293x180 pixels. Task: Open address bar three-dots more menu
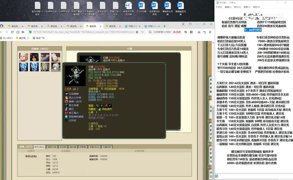(x=142, y=32)
